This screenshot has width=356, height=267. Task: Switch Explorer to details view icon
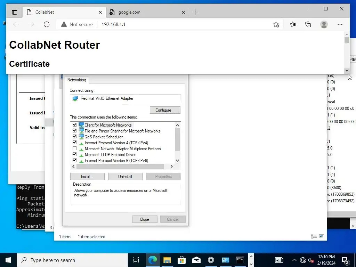(x=314, y=236)
